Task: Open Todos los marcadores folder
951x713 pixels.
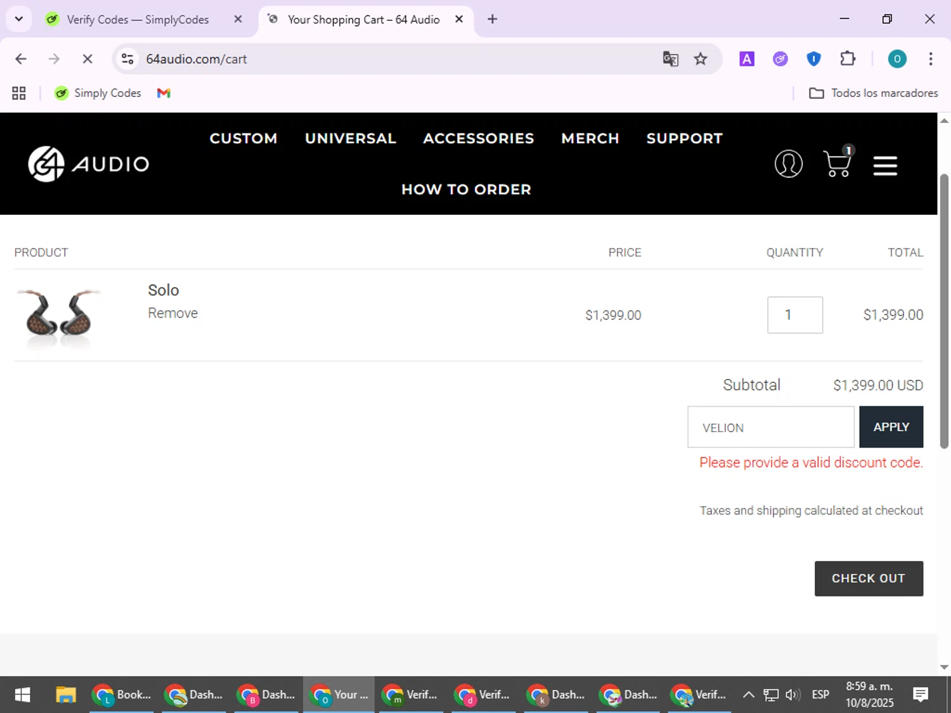Action: (x=874, y=93)
